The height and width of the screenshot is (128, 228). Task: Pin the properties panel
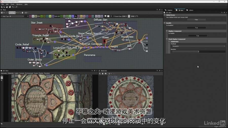pyautogui.click(x=222, y=13)
